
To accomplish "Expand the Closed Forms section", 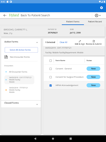I will [37, 104].
